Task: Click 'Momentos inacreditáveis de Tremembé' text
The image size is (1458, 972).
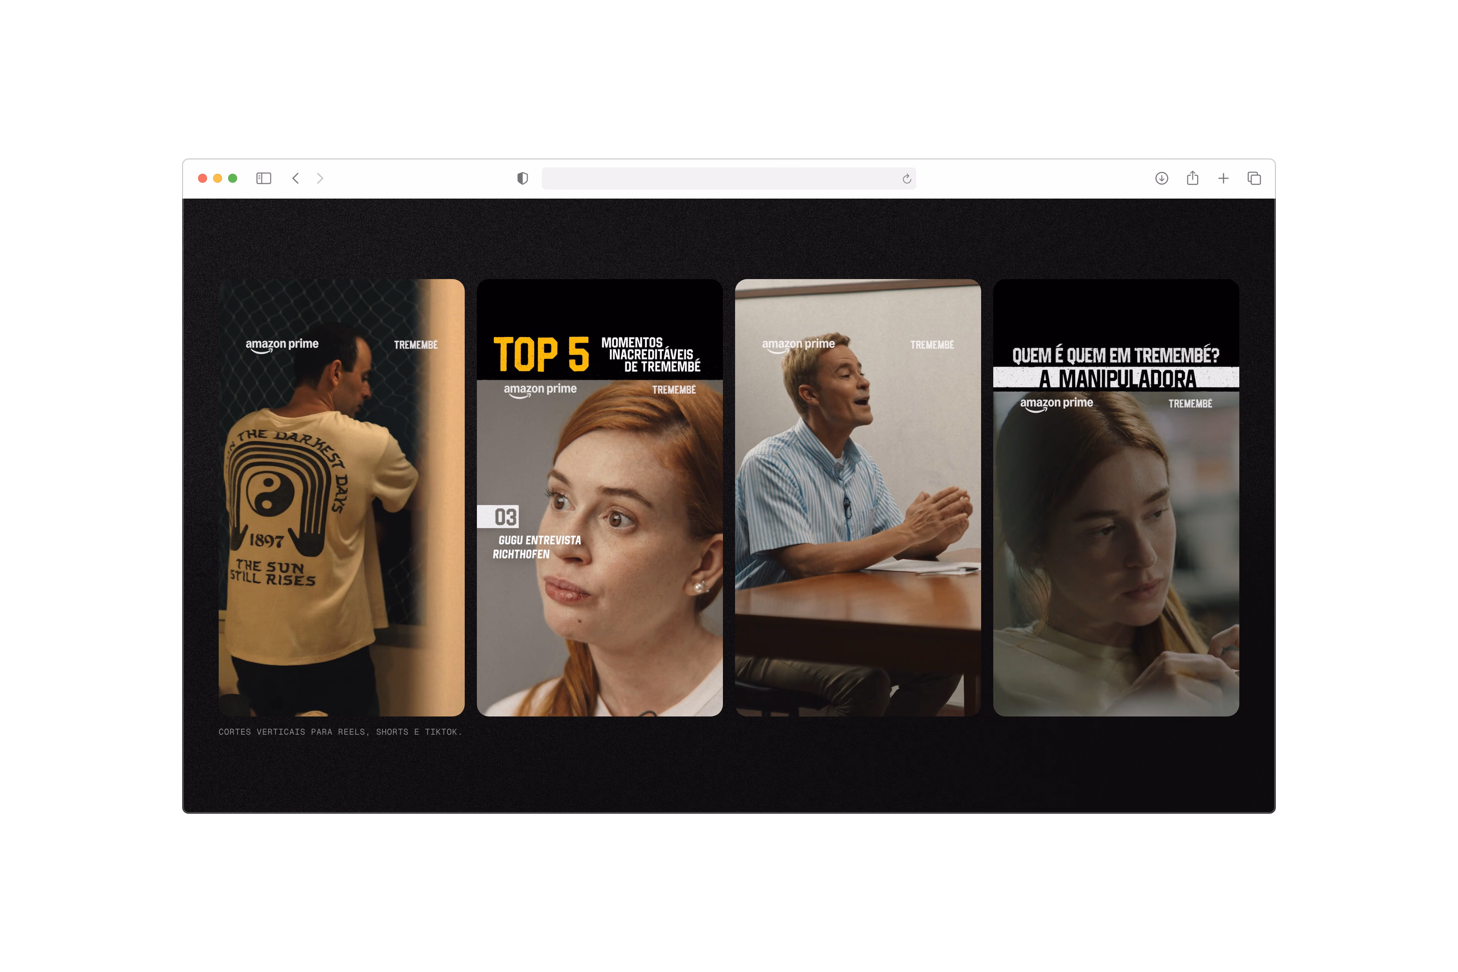Action: pos(651,355)
